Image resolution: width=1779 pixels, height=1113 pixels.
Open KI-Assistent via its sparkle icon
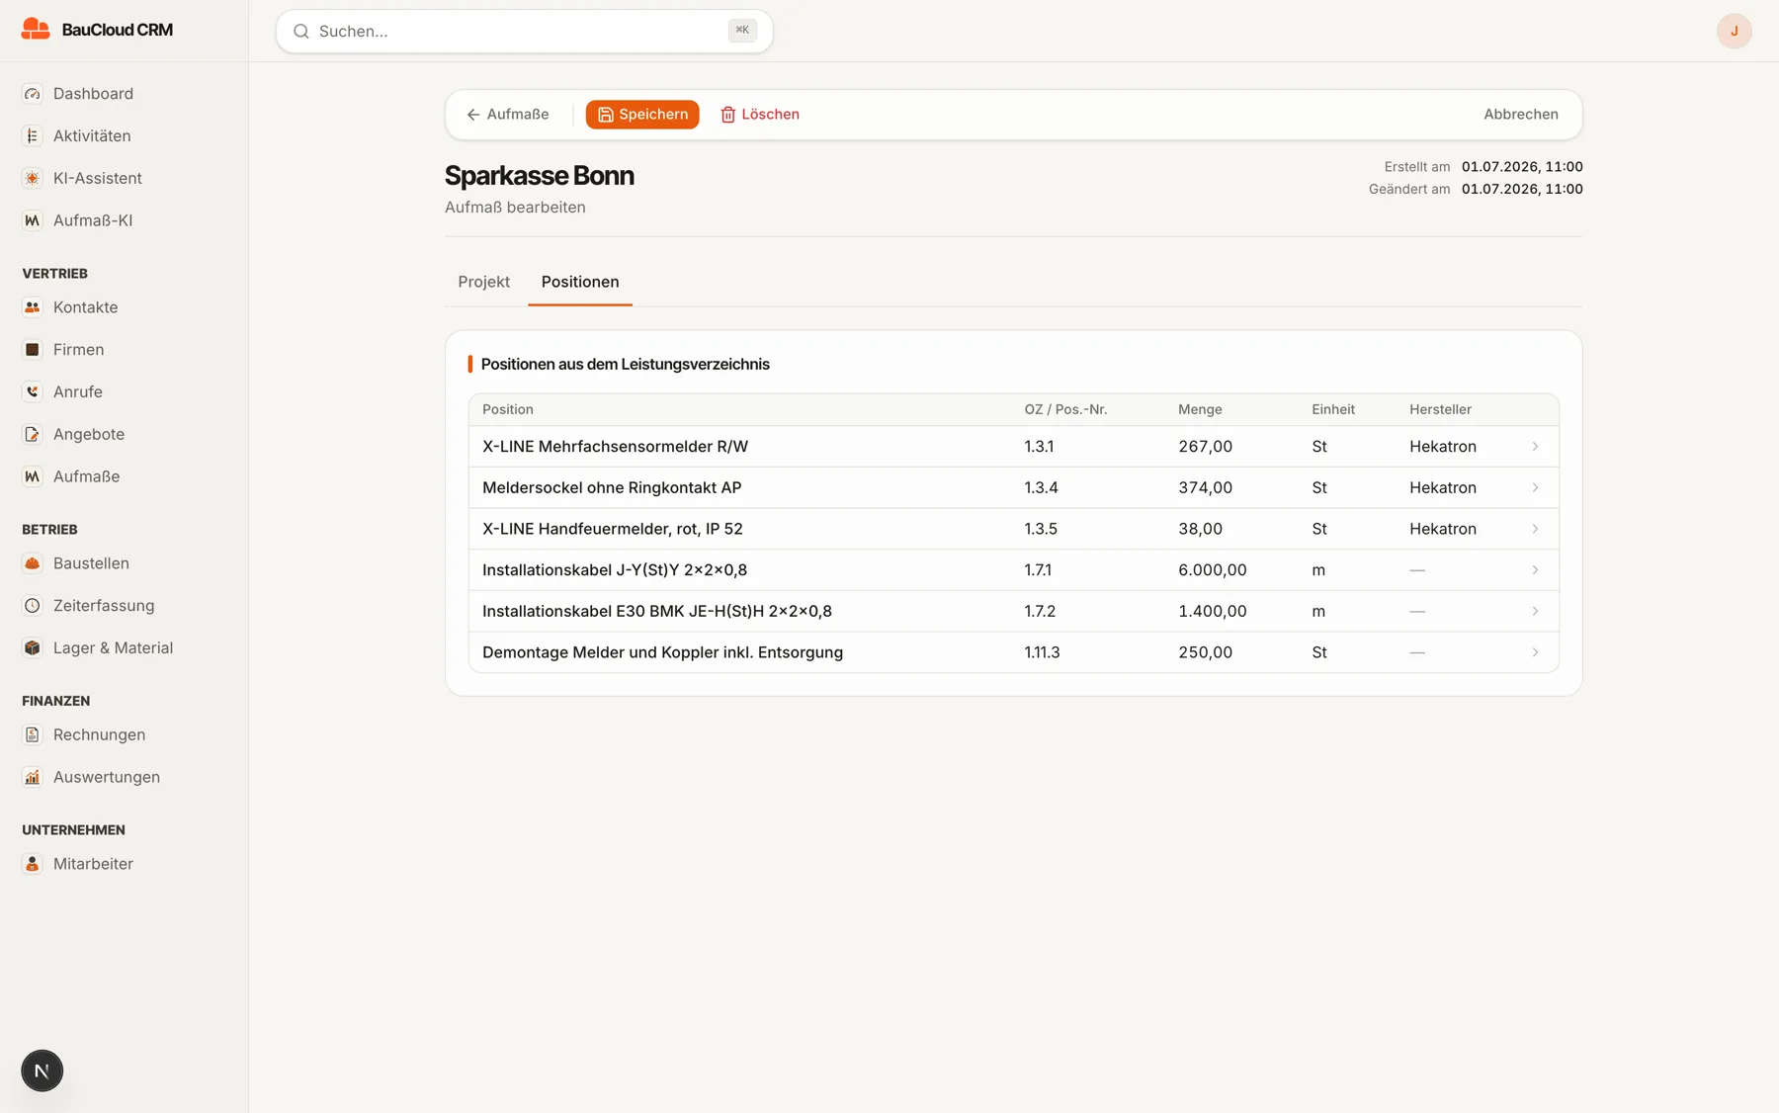point(33,179)
